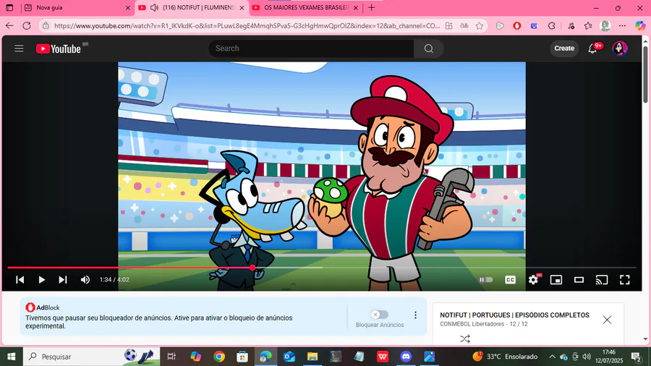The width and height of the screenshot is (651, 366).
Task: Enable miniplayer mode
Action: 556,280
